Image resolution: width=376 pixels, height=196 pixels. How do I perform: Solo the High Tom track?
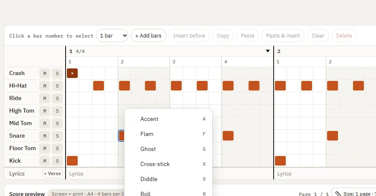57,111
